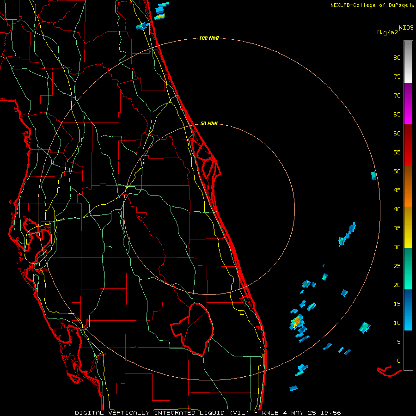Viewport: 416px width, 416px height.
Task: Click the 75 value on the color scale
Action: pos(397,77)
